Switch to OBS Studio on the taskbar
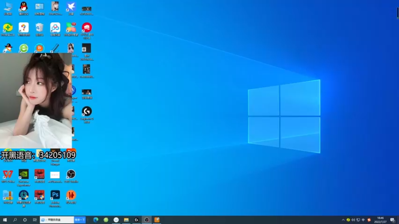 pos(147,220)
